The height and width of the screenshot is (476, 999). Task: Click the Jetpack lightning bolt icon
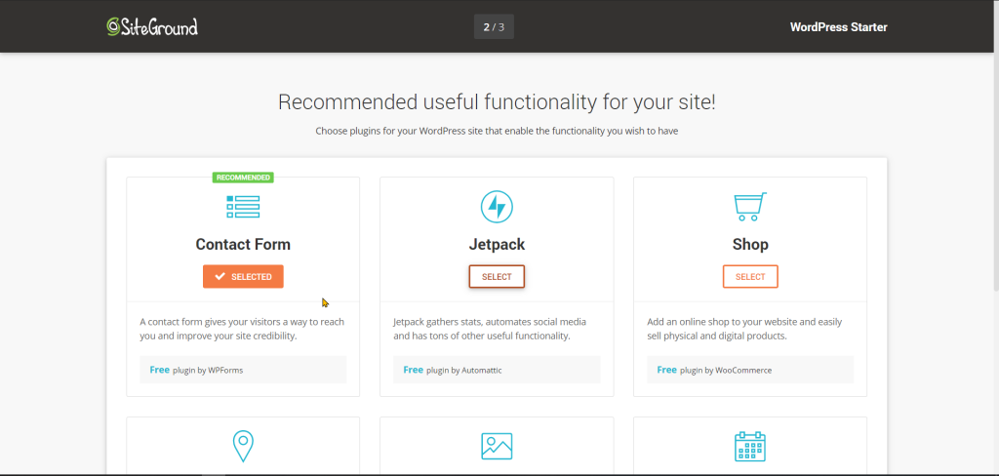[497, 207]
